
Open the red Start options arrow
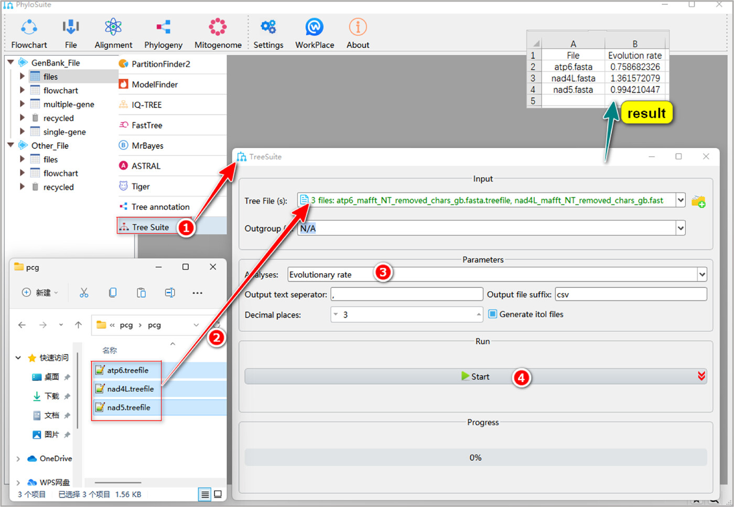(701, 376)
